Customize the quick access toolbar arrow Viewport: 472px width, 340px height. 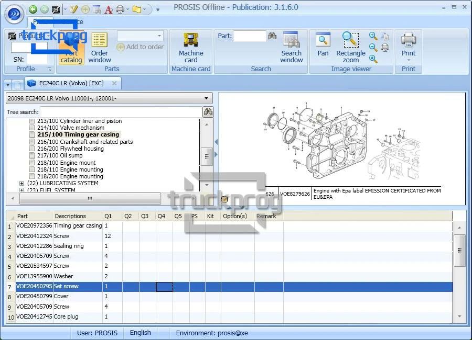pos(158,9)
